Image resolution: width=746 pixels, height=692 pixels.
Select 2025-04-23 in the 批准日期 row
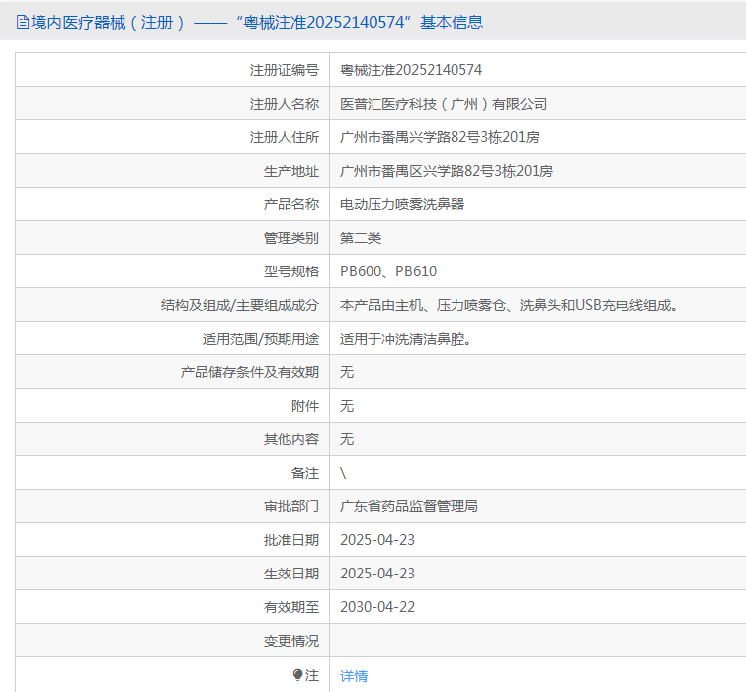377,540
